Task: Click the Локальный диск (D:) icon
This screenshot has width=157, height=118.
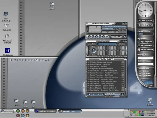Action: click(x=7, y=39)
